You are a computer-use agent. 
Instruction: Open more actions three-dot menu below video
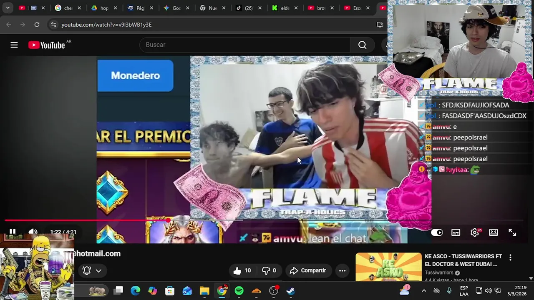click(342, 270)
